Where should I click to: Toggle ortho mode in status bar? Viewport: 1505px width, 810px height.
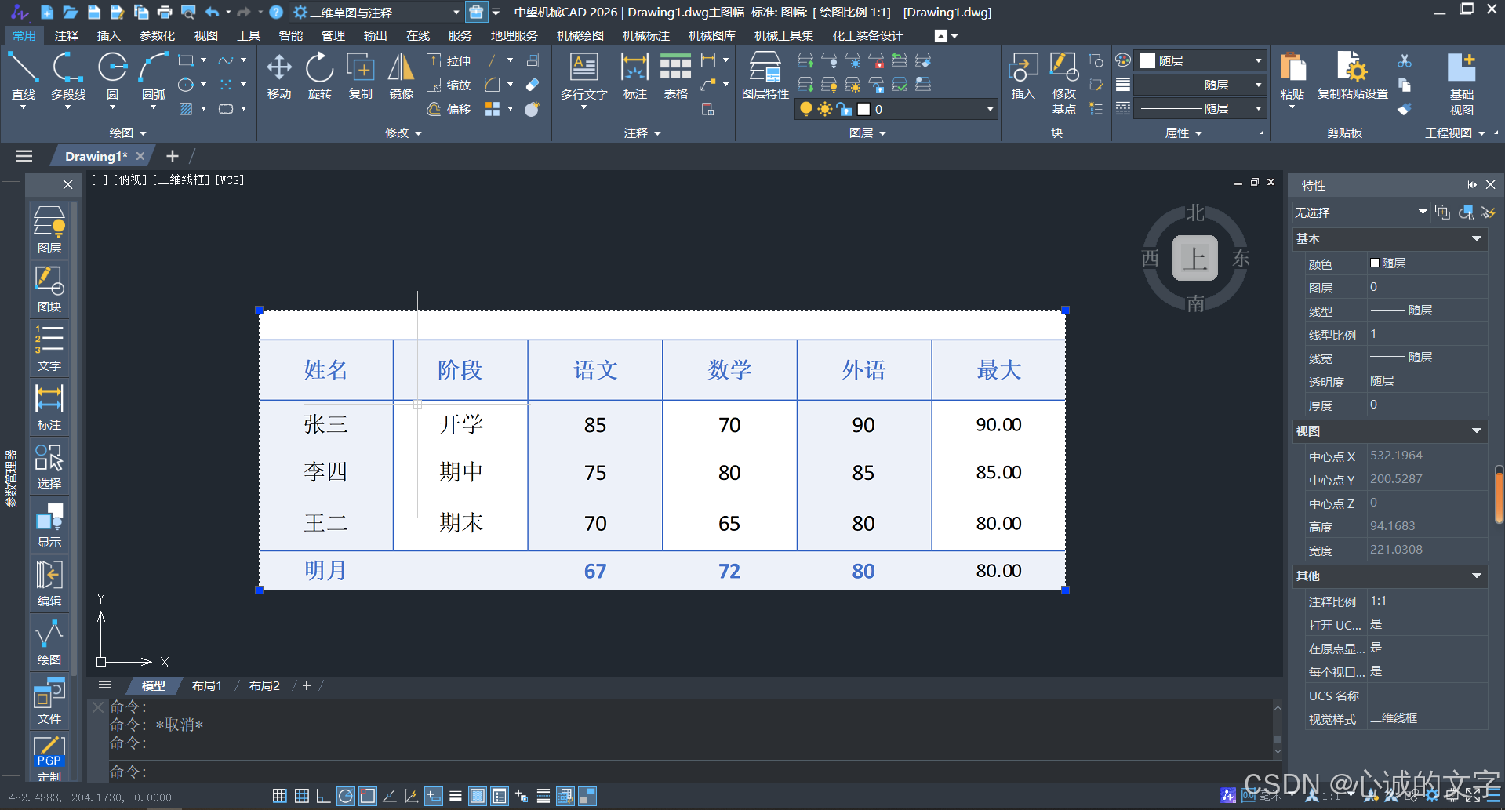pyautogui.click(x=323, y=796)
